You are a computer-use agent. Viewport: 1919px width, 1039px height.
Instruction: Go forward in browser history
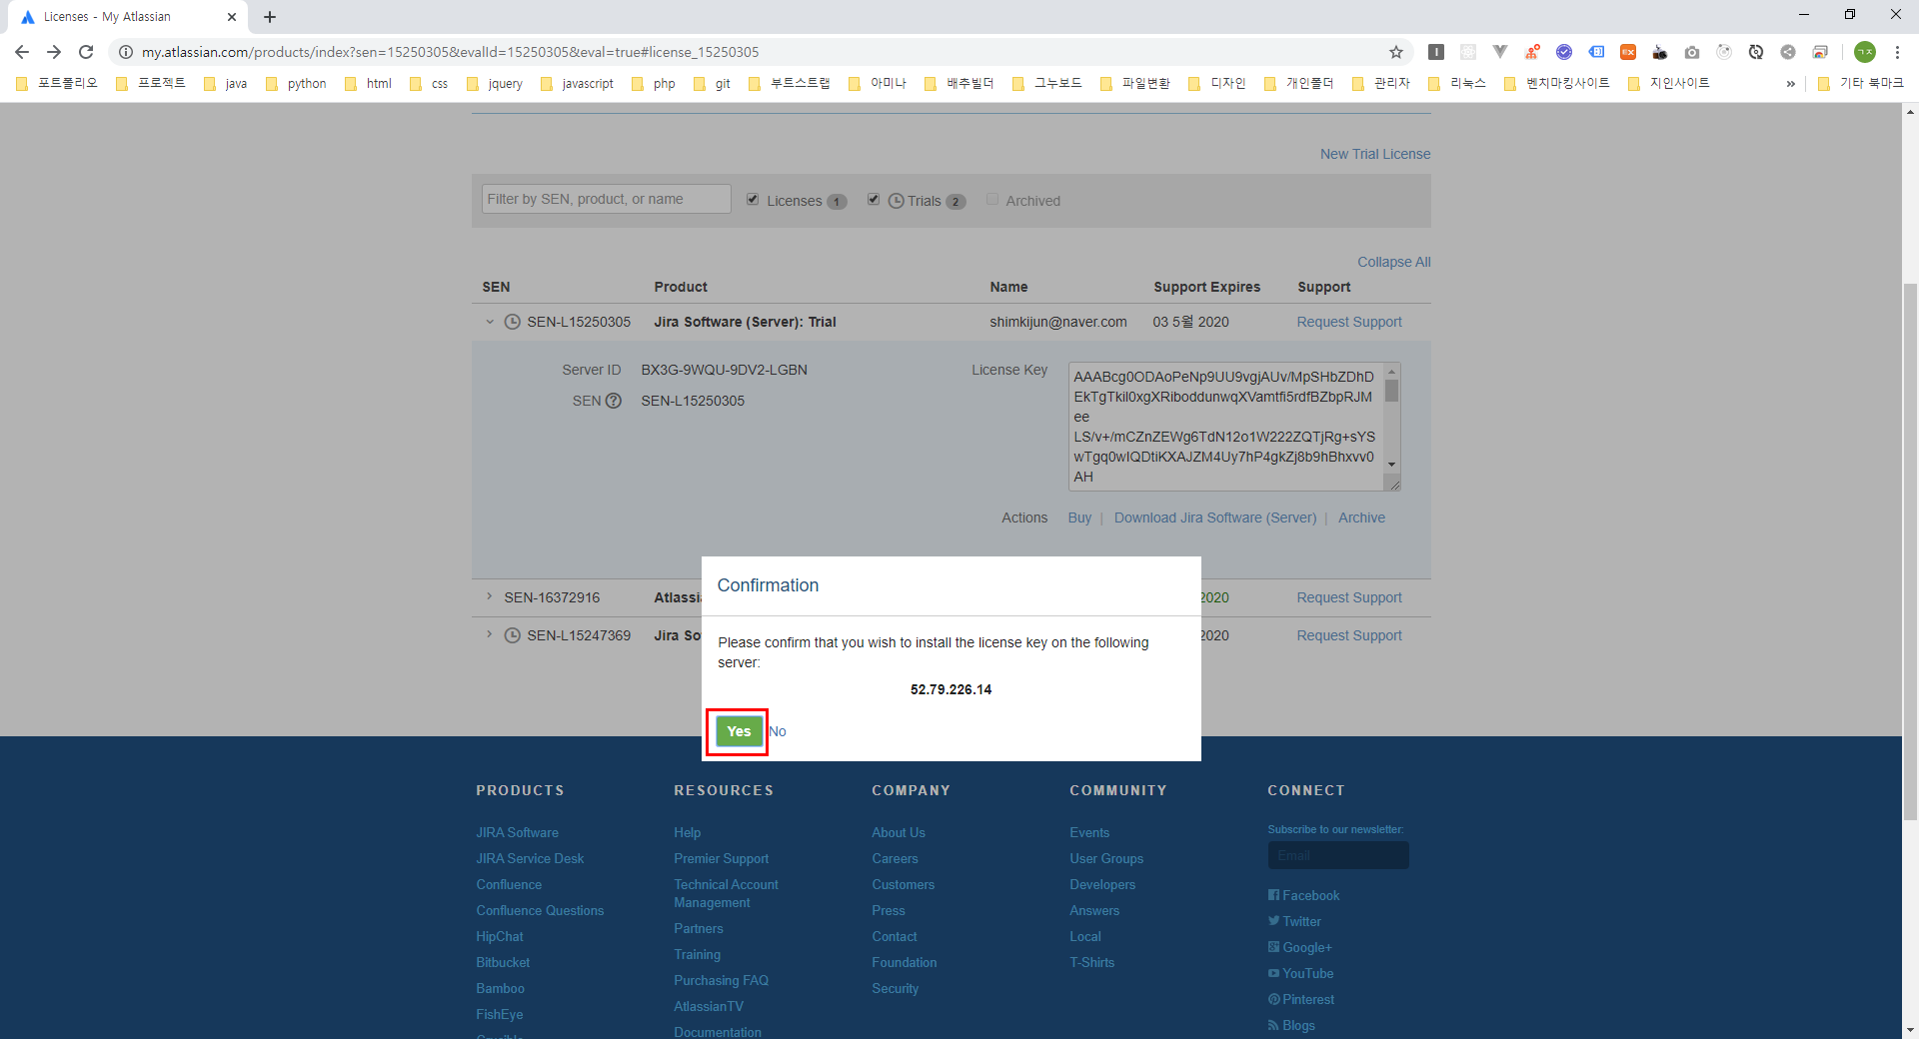coord(54,52)
